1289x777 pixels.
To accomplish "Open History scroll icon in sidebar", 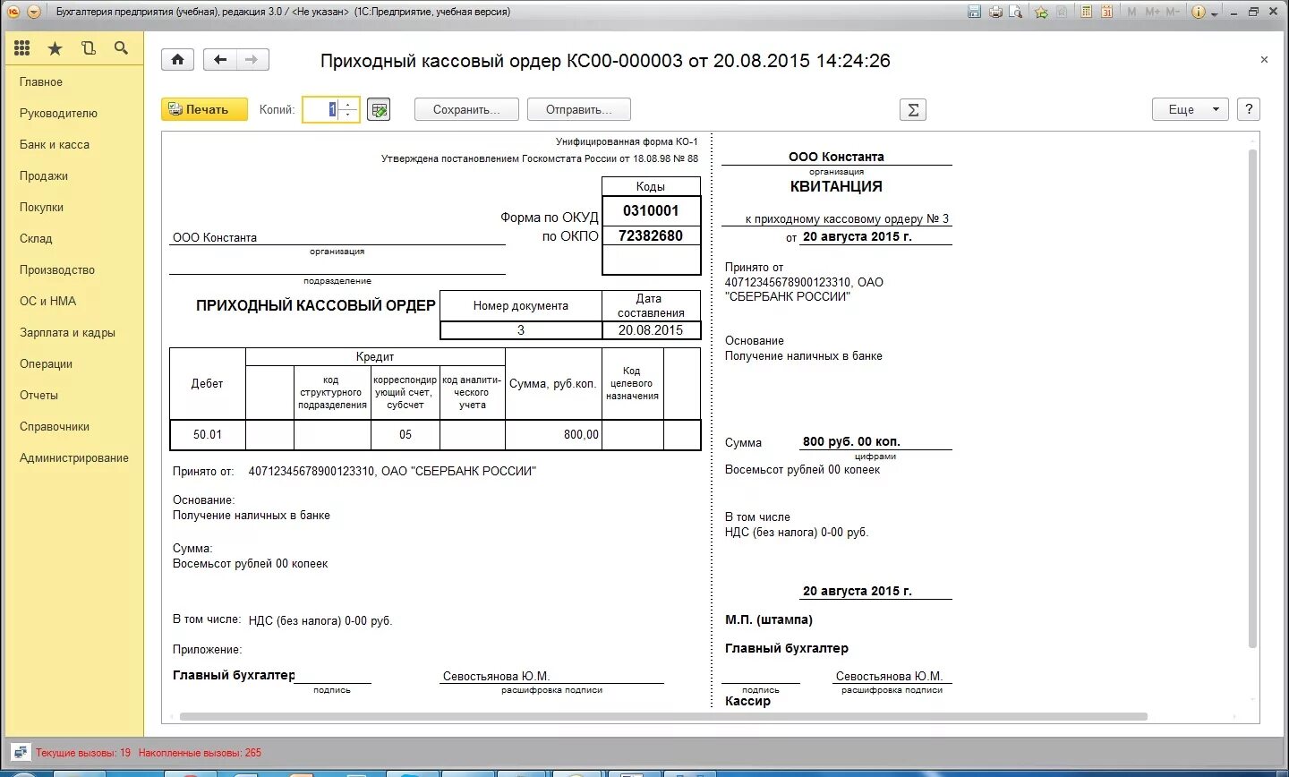I will [89, 48].
